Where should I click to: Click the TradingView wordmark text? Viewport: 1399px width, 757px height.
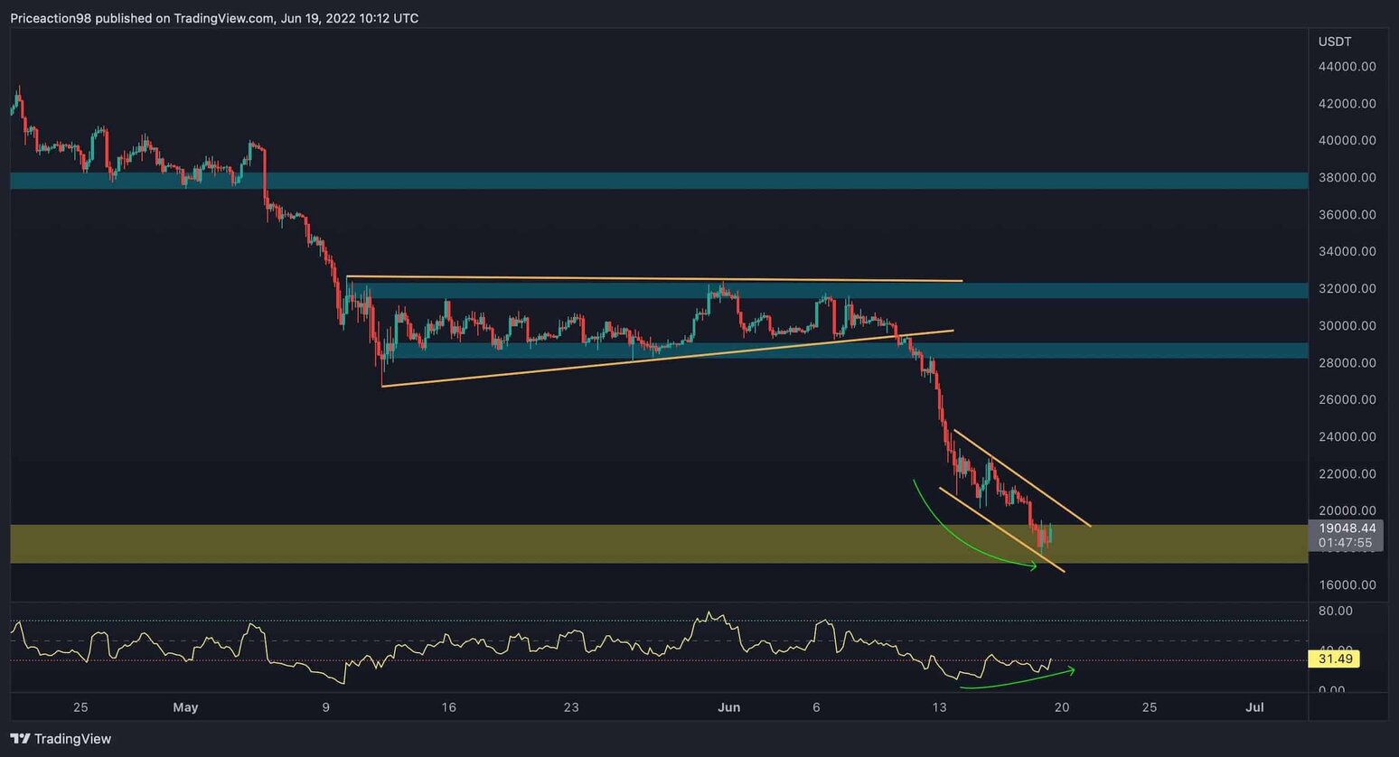(x=72, y=739)
